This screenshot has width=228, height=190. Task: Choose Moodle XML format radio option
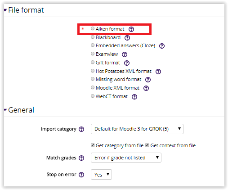(93, 87)
